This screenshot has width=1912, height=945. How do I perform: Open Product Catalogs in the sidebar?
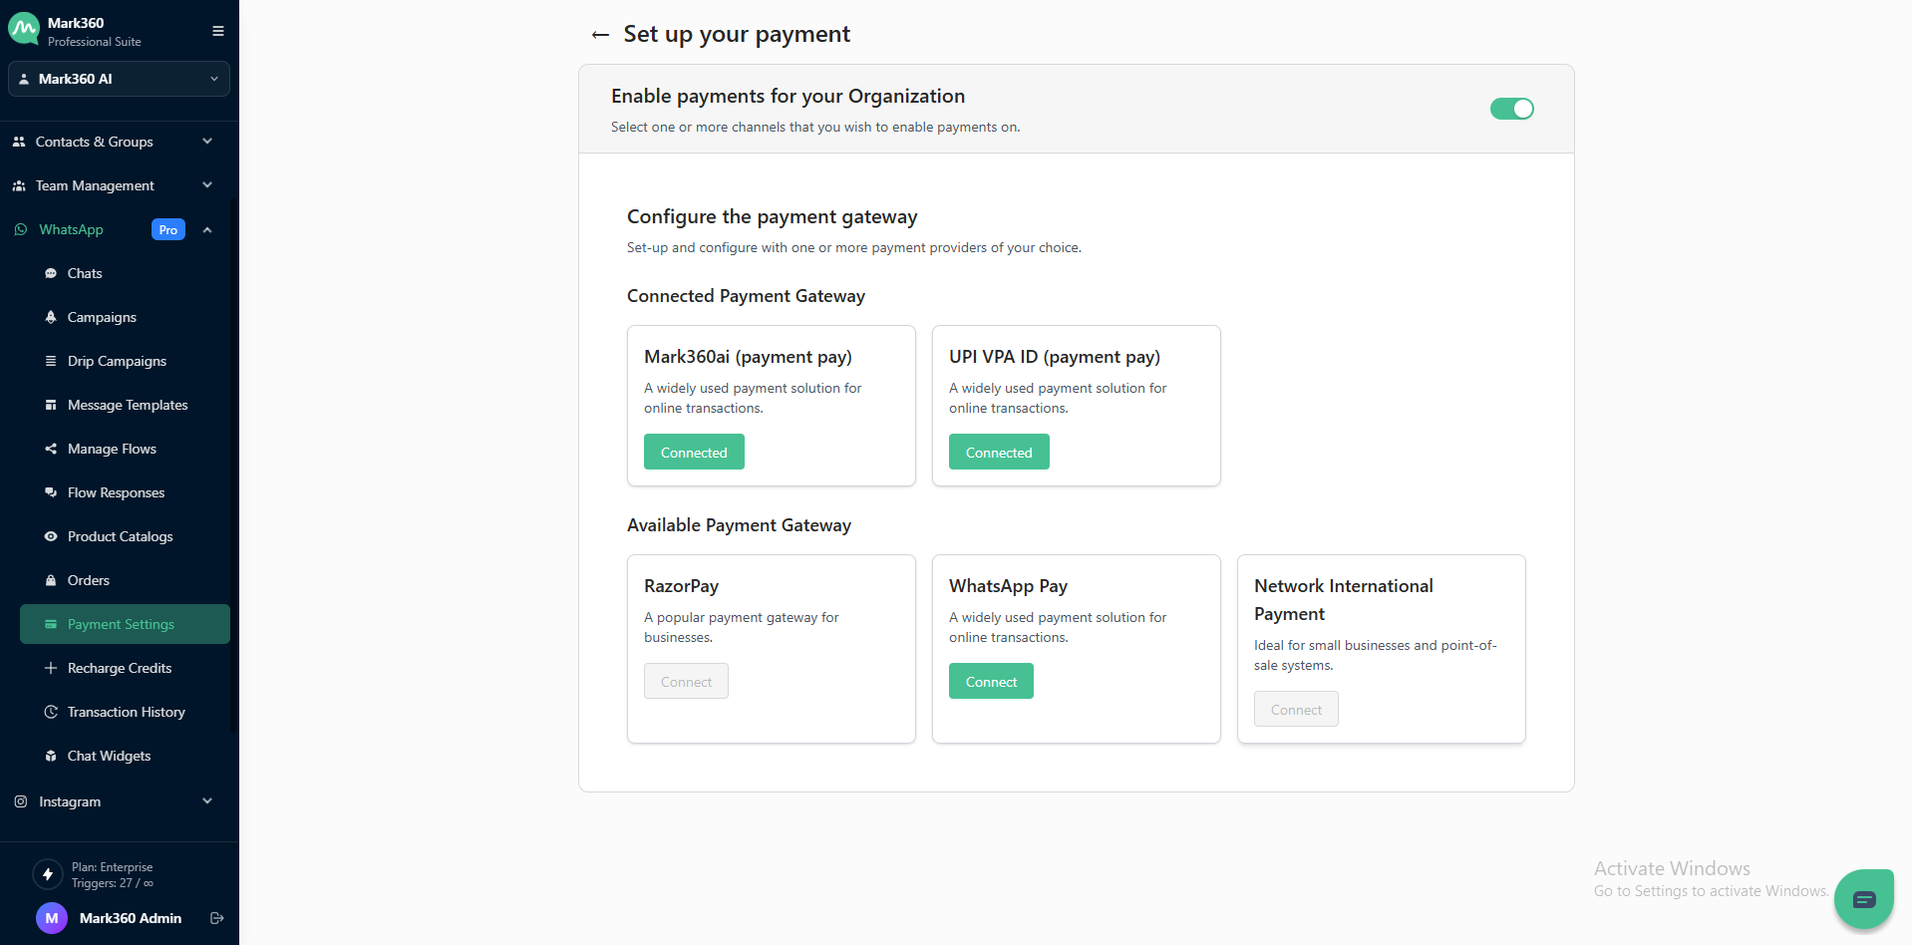pyautogui.click(x=120, y=536)
